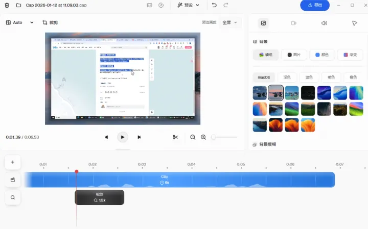Undo the last edit
This screenshot has height=229, width=368.
pos(214,5)
